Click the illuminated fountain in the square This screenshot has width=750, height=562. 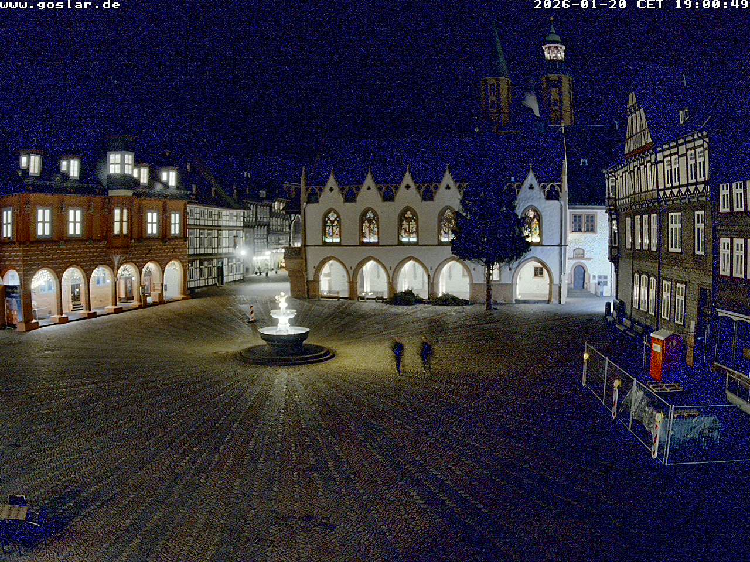pos(284,334)
